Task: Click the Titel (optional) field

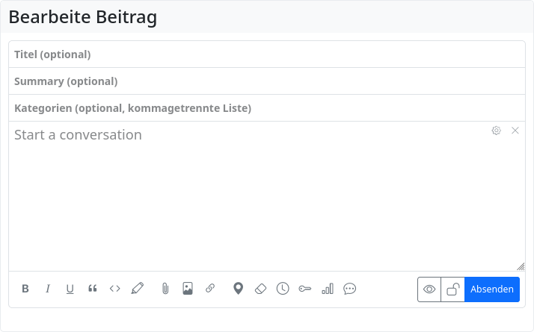Action: (267, 54)
